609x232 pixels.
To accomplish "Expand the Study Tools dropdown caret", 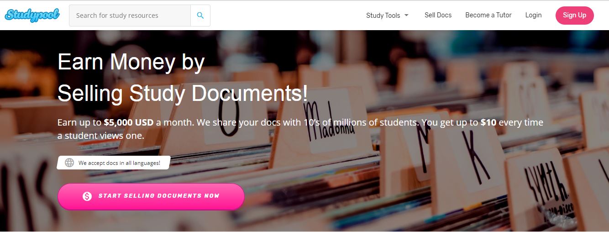I will [406, 16].
